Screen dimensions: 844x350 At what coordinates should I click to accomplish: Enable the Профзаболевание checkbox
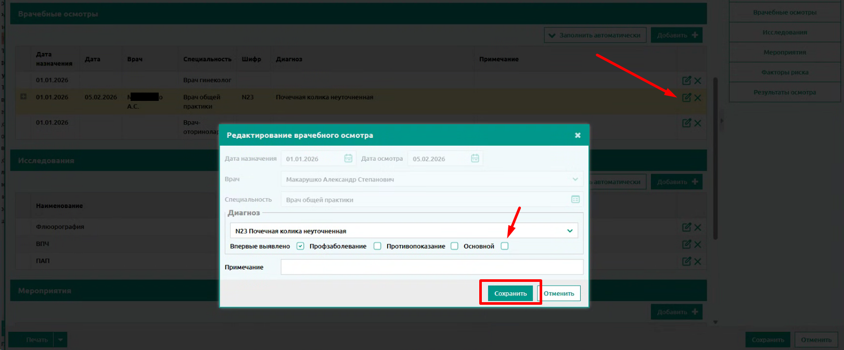tap(377, 247)
